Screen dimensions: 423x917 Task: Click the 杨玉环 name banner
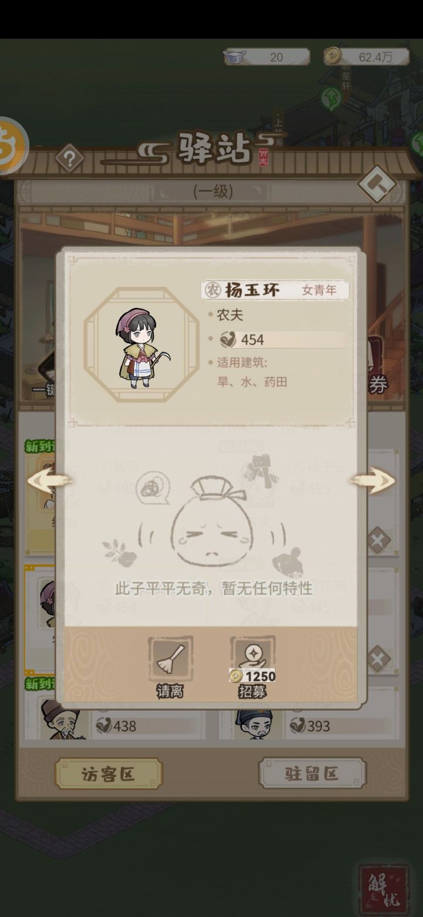click(275, 290)
